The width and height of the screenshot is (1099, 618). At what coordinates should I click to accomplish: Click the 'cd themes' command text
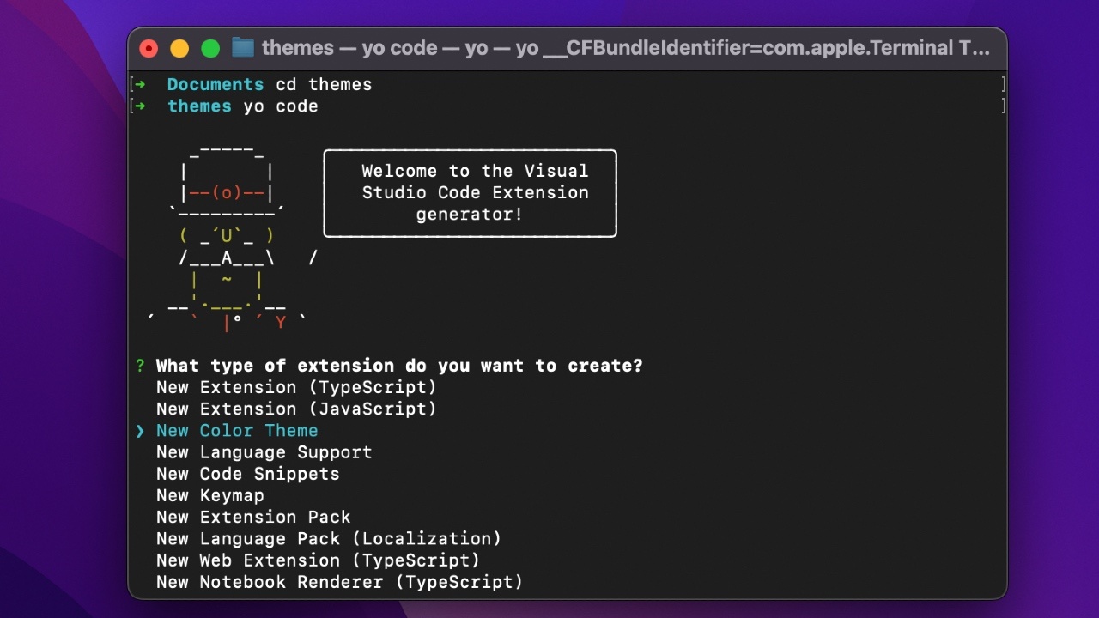(324, 84)
